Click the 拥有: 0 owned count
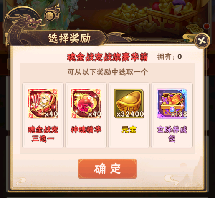The image size is (215, 198). click(169, 57)
